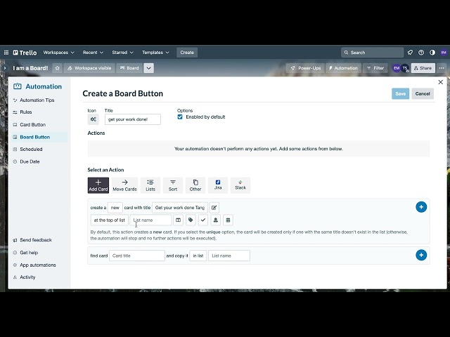
Task: Open the EM account avatar in header
Action: pos(444,53)
